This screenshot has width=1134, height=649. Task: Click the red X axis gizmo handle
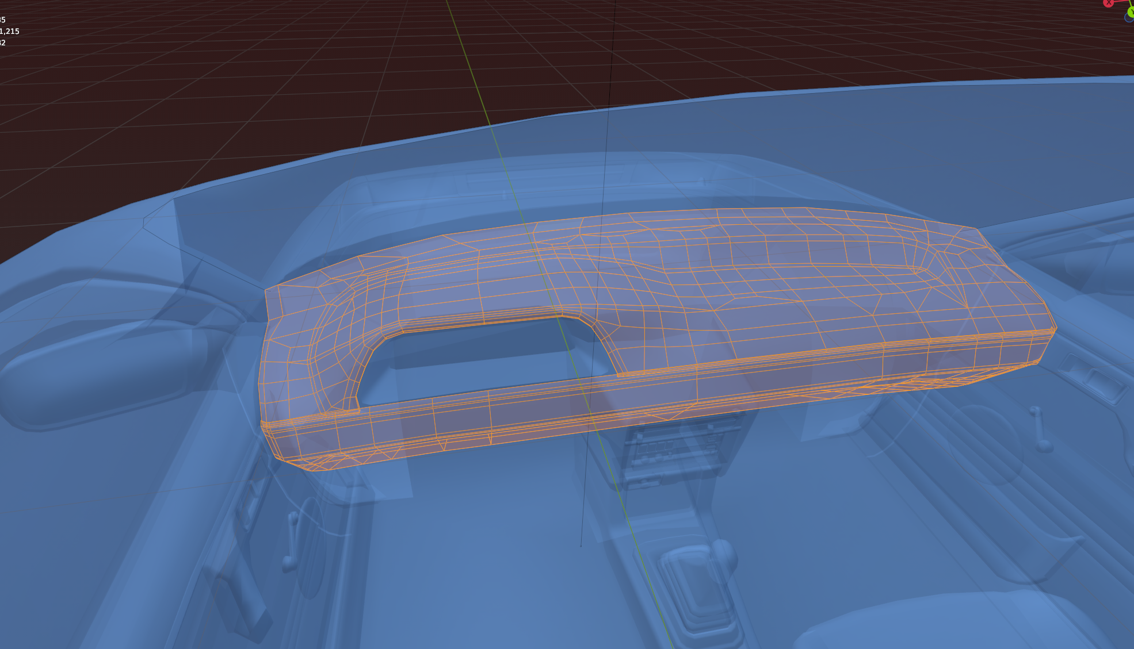pyautogui.click(x=1108, y=3)
